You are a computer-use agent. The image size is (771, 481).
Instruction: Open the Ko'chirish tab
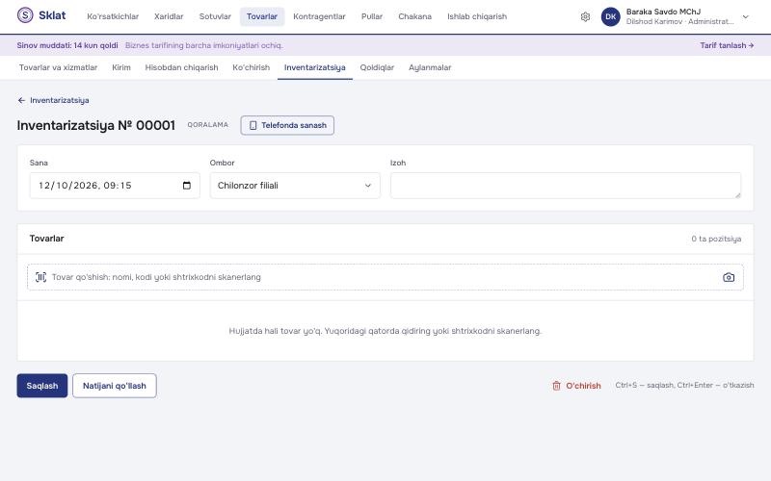click(x=252, y=67)
